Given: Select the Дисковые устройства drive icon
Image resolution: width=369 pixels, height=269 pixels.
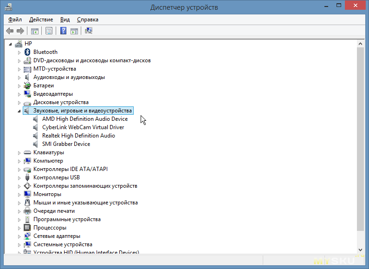Looking at the screenshot, I should click(x=27, y=103).
